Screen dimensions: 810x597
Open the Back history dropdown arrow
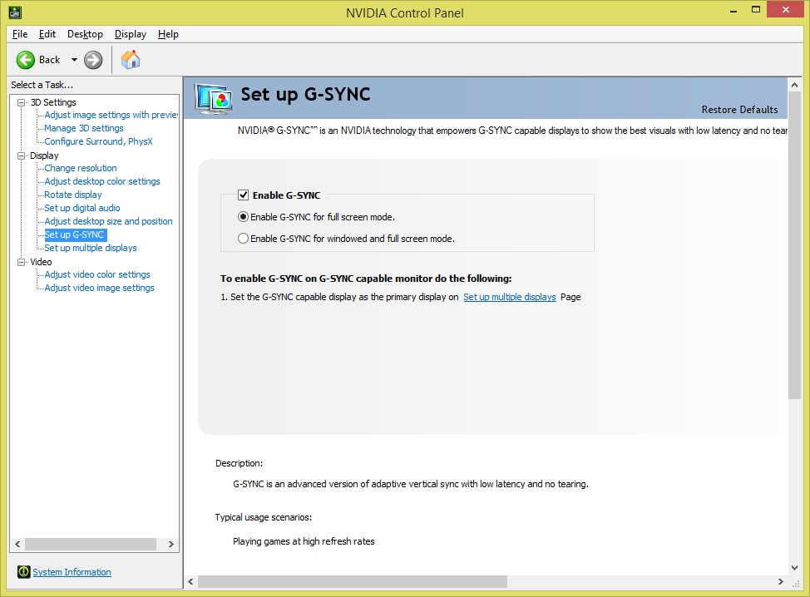[x=74, y=60]
